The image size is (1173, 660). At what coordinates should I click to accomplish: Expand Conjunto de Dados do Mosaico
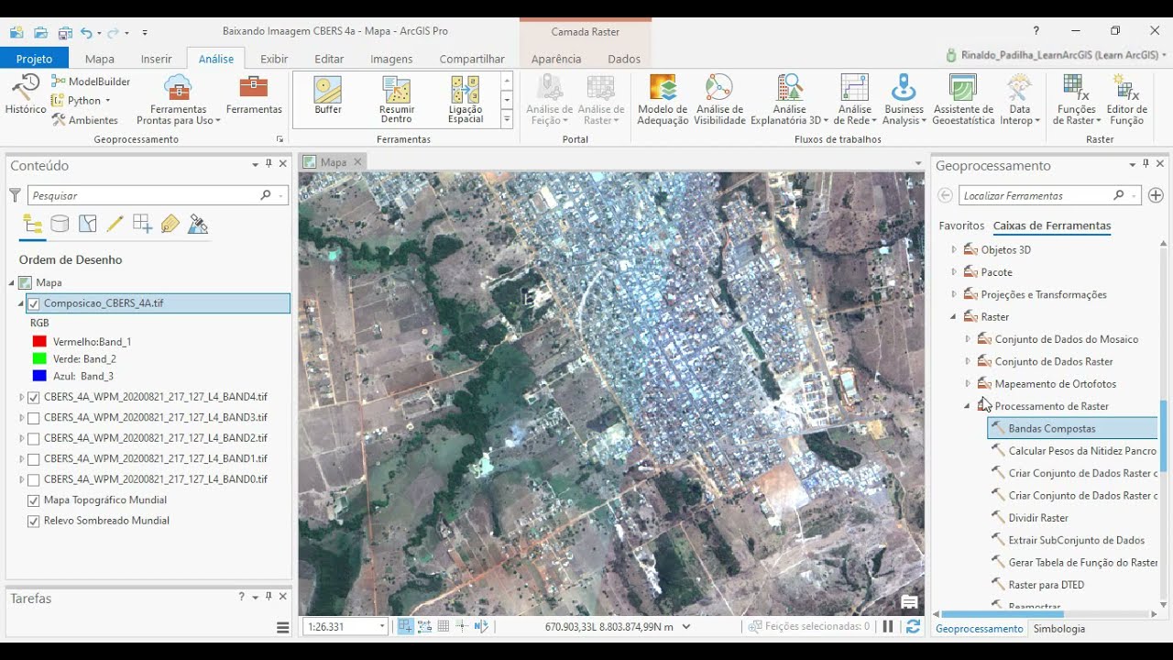tap(968, 339)
